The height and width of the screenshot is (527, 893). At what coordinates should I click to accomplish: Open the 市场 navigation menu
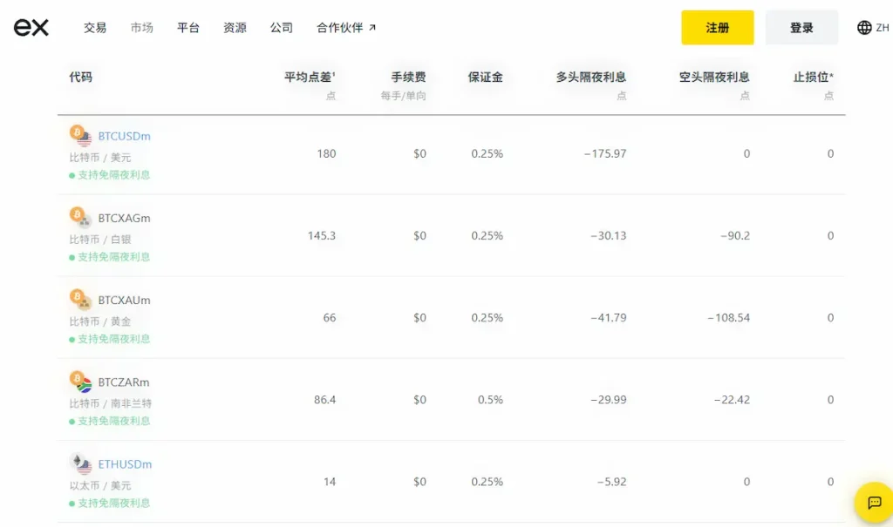(x=141, y=28)
